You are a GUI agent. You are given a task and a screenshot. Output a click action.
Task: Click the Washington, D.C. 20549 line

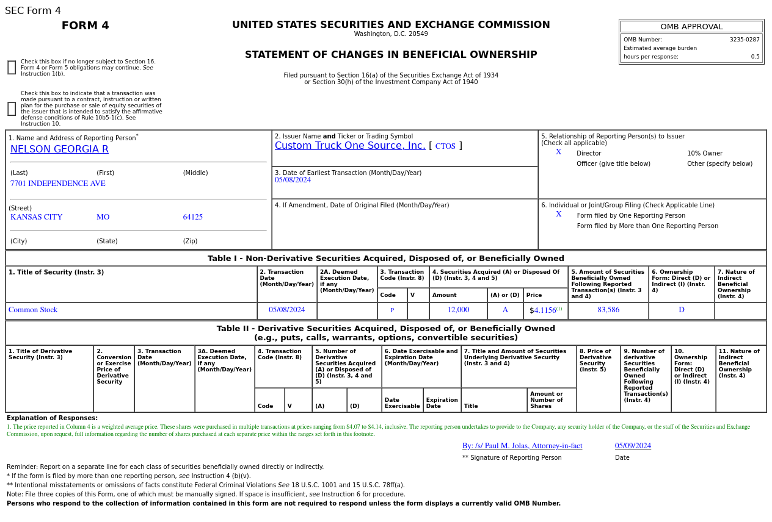click(x=391, y=34)
